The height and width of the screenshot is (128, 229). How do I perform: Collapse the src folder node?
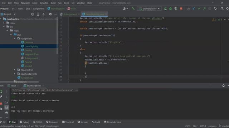click(x=4, y=27)
